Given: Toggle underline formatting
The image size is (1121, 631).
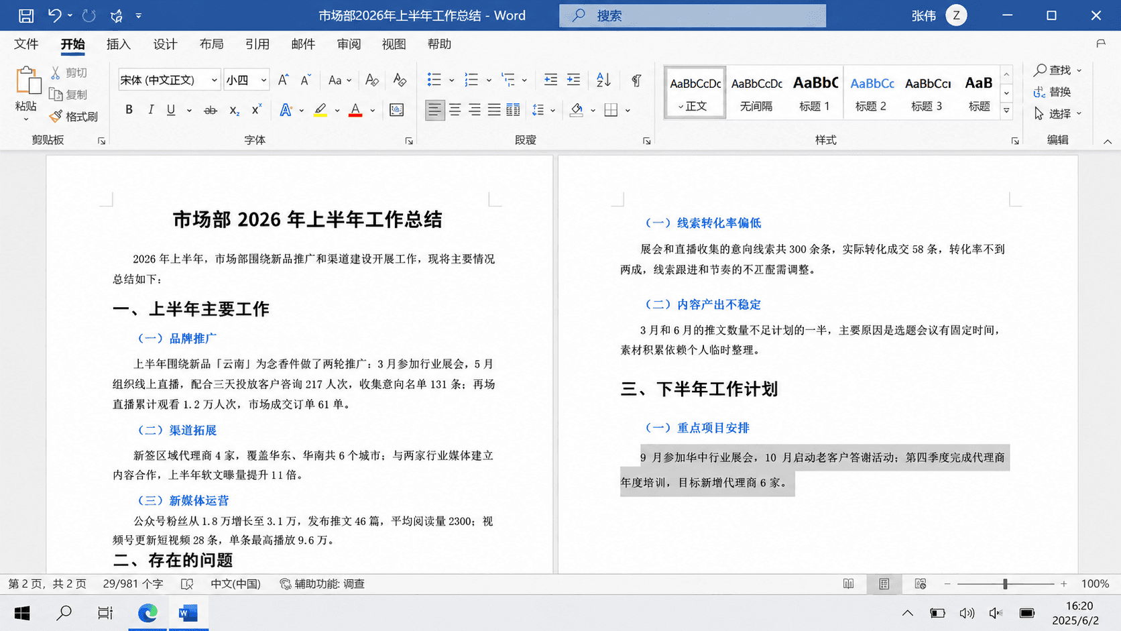Looking at the screenshot, I should point(171,110).
